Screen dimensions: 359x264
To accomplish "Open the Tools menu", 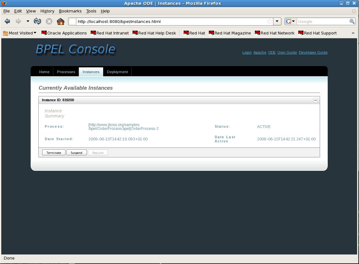I will click(x=91, y=11).
